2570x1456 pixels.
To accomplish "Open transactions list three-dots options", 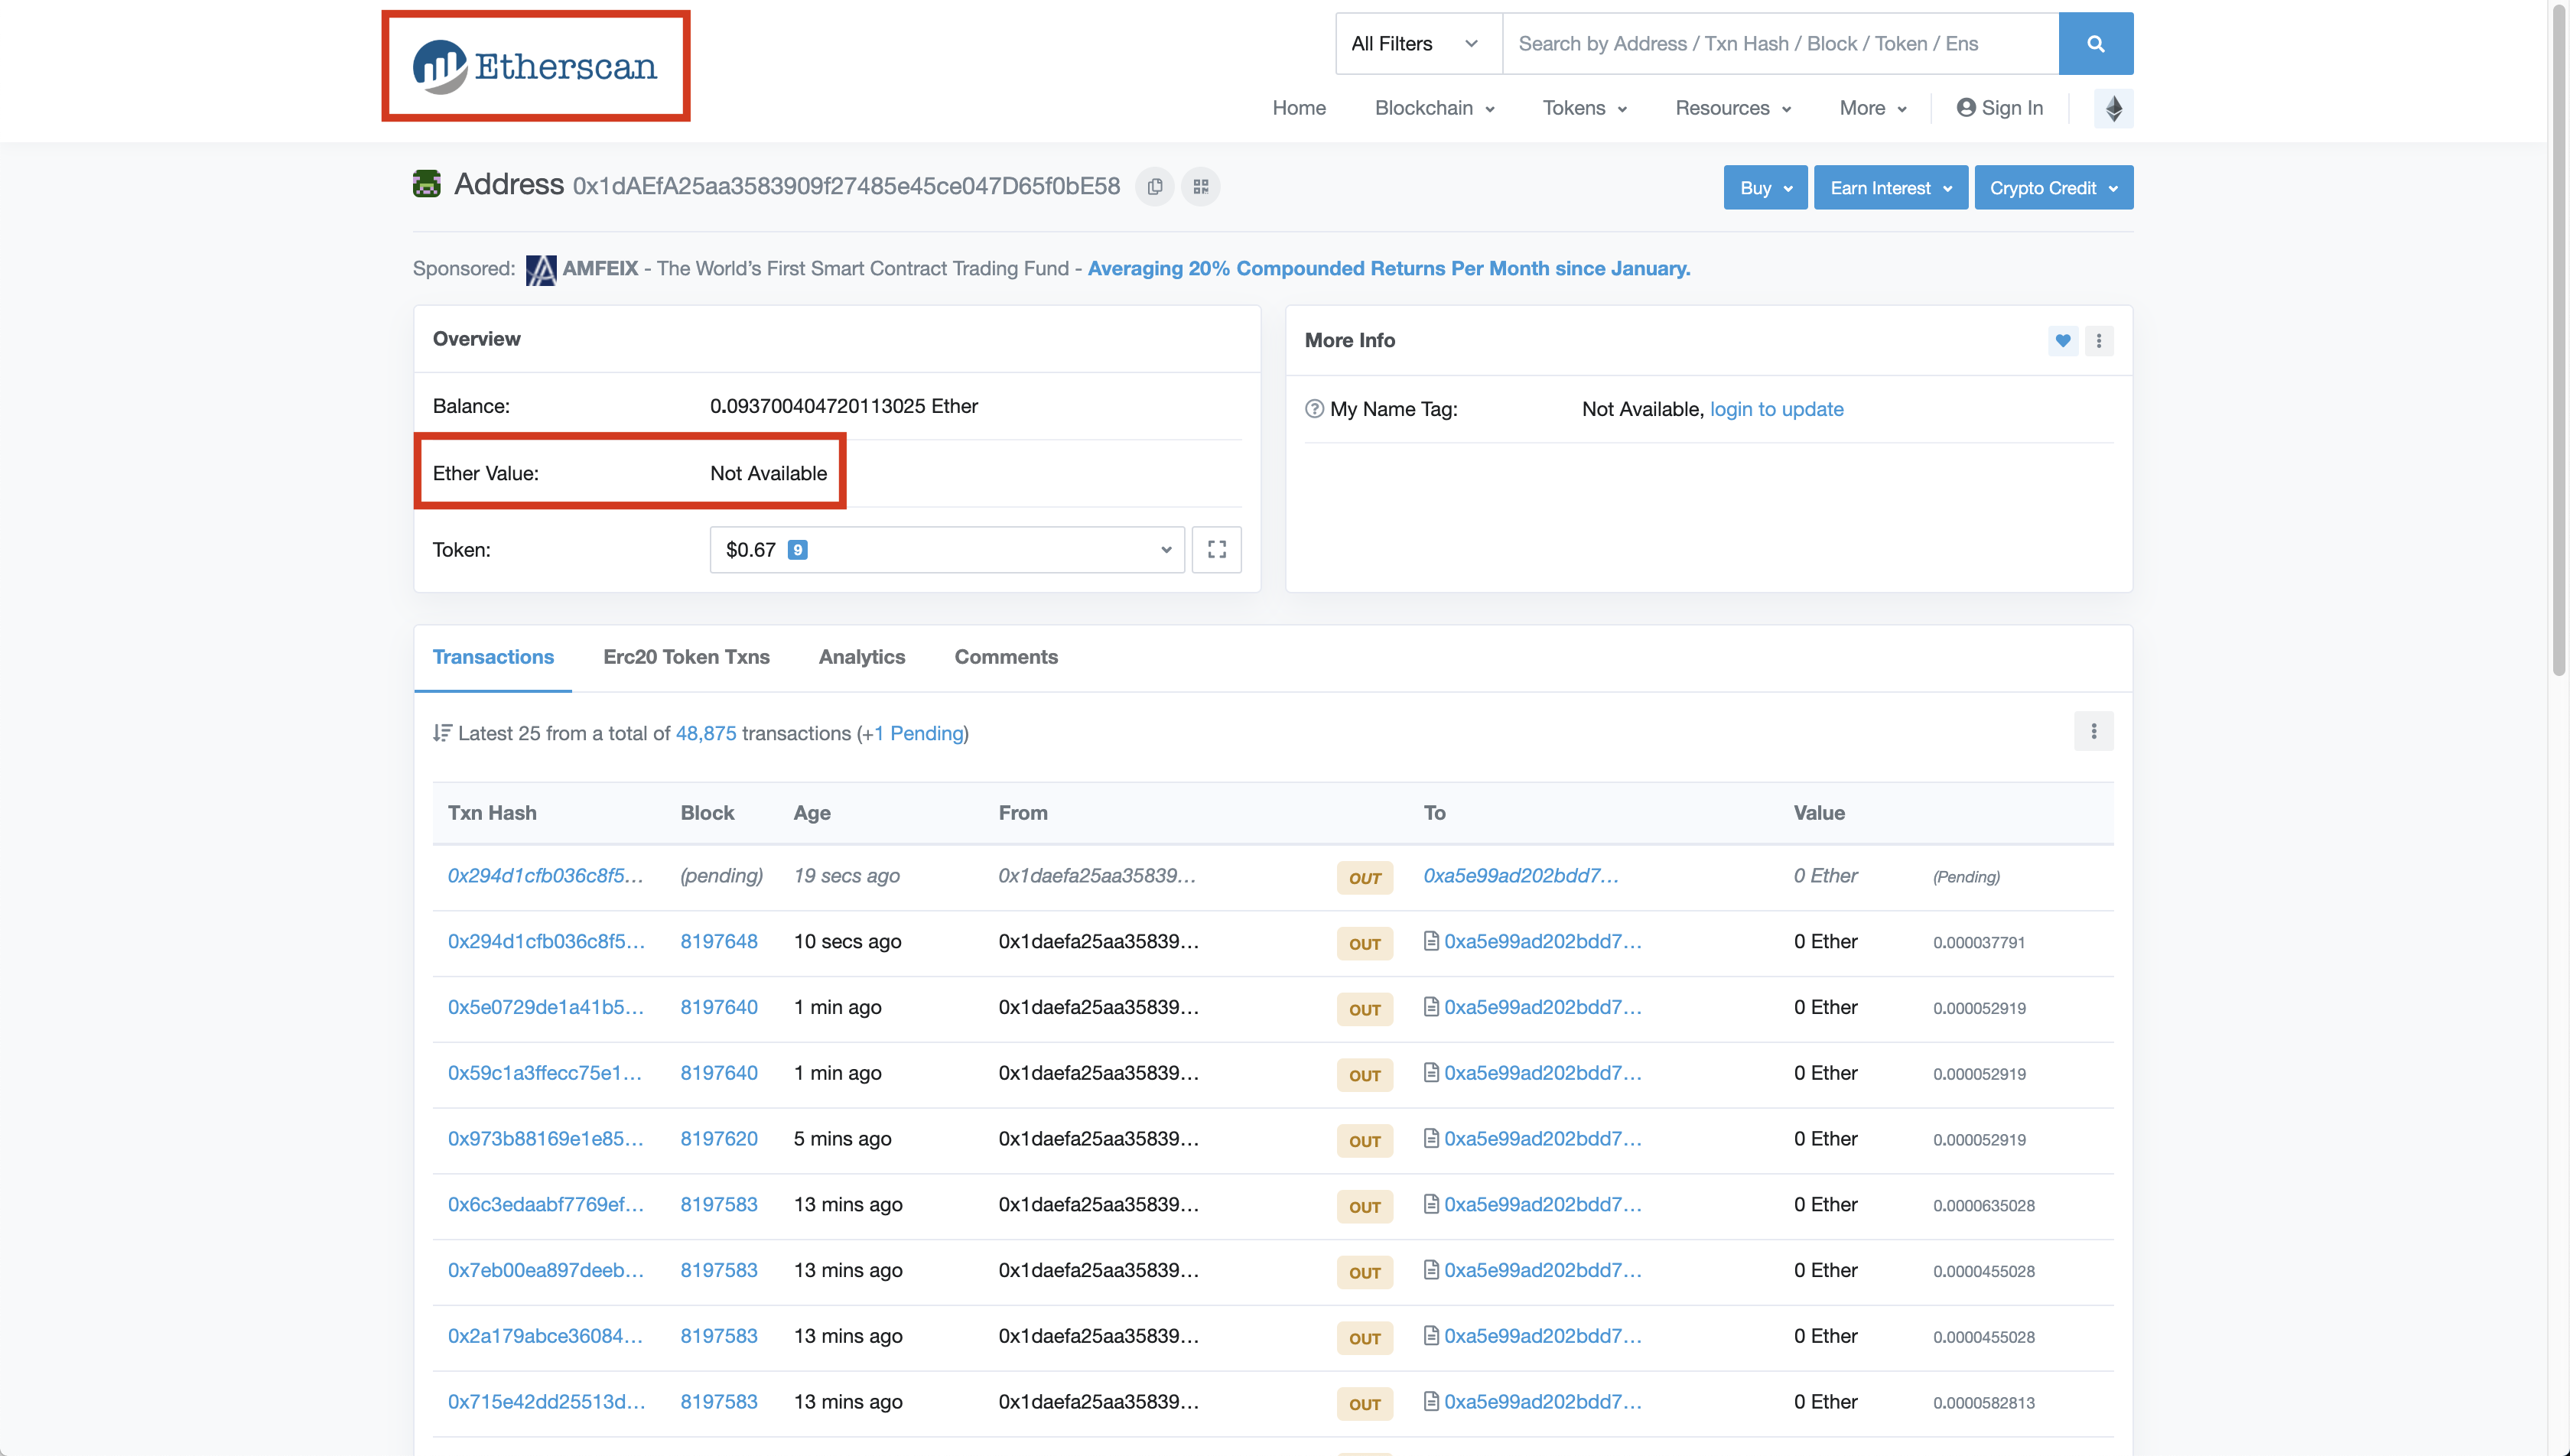I will [x=2093, y=732].
